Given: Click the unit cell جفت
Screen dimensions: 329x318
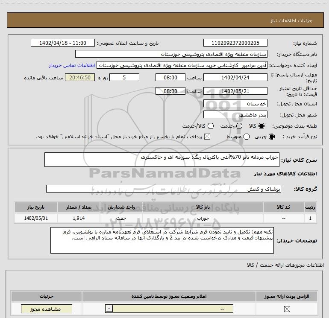Looking at the screenshot, I should 121,218.
